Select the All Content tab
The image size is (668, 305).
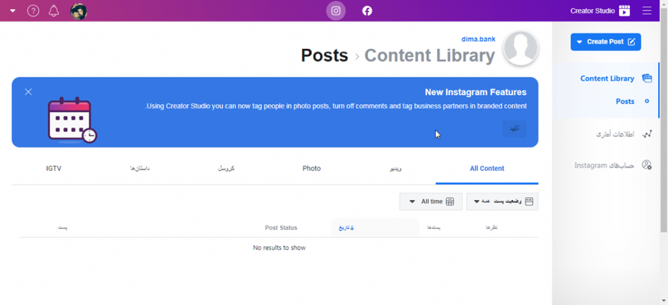487,168
